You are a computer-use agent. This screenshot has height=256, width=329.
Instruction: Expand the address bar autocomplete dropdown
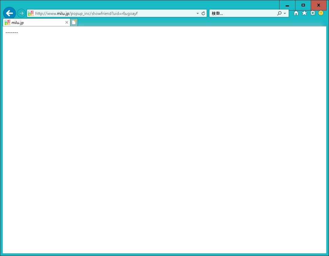198,14
